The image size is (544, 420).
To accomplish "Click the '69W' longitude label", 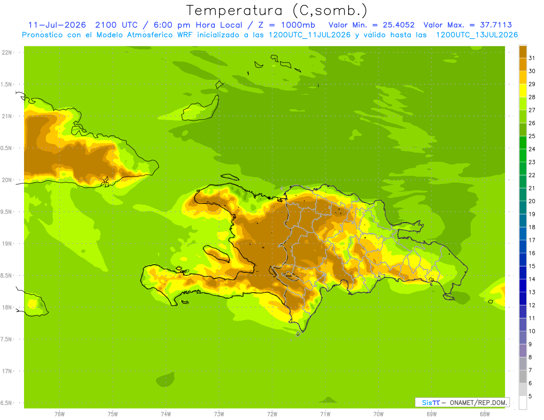I will (x=432, y=414).
